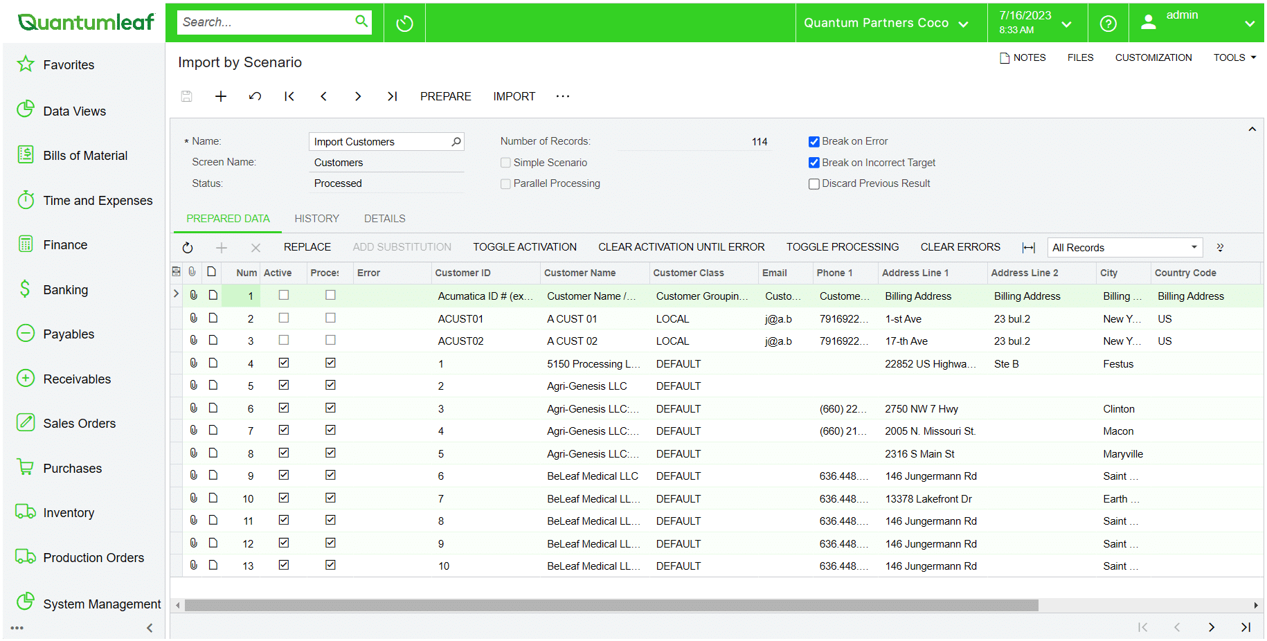
Task: Check Active box for row 2
Action: [284, 318]
